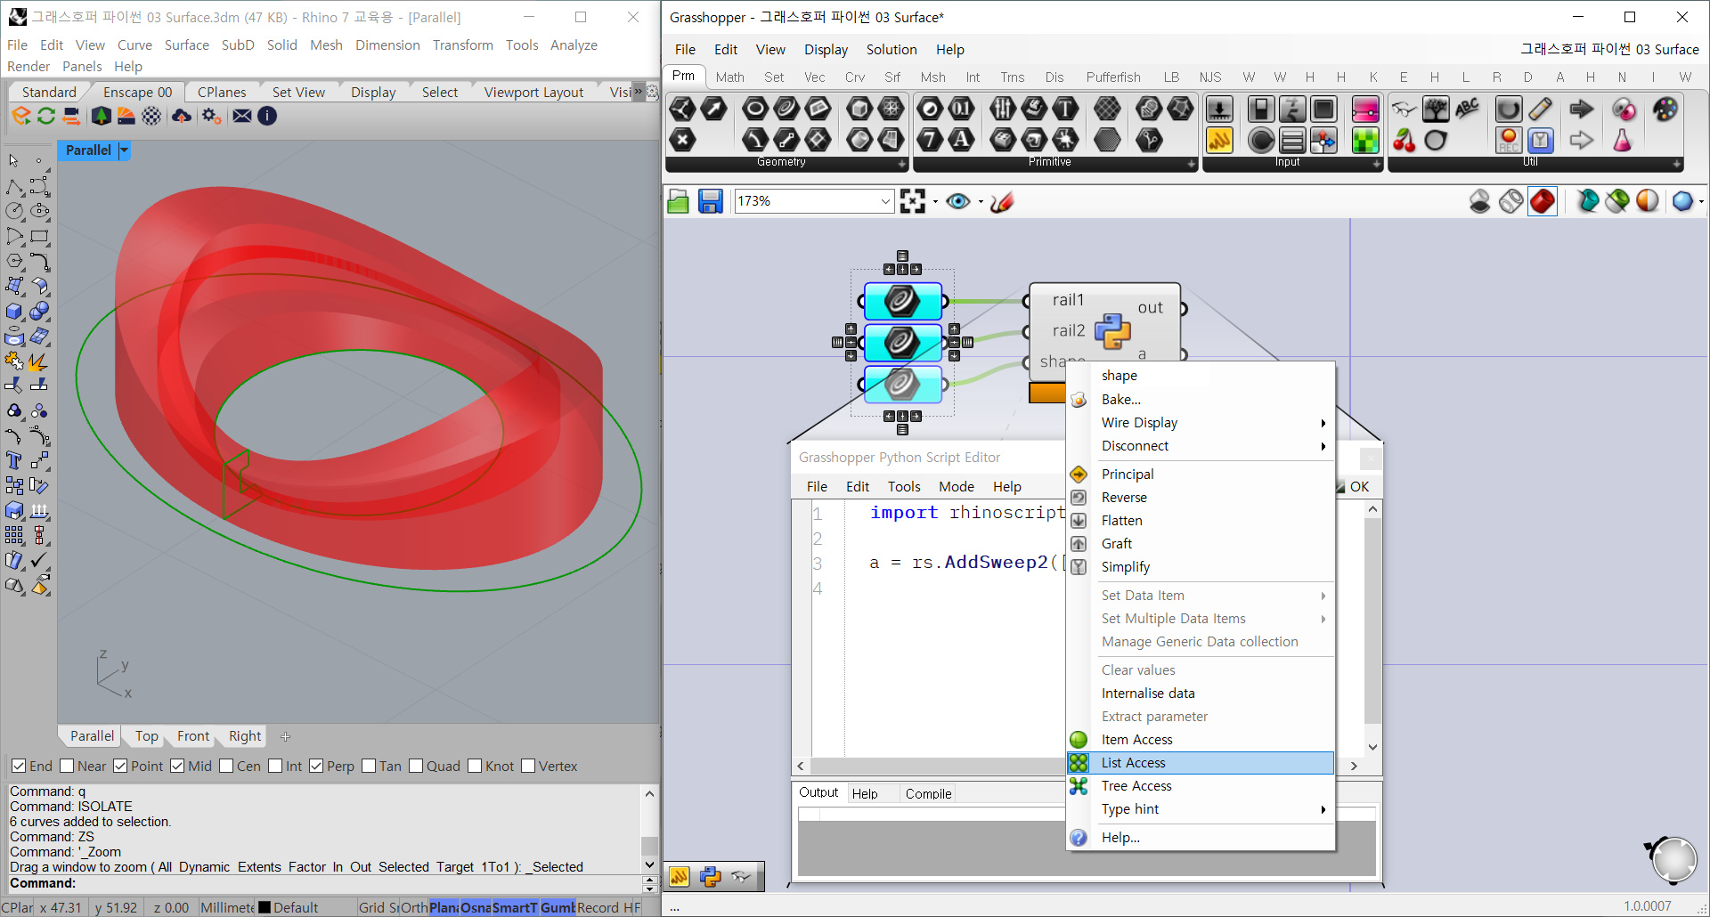Click Zoom Extents icon on canvas toolbar

913,201
